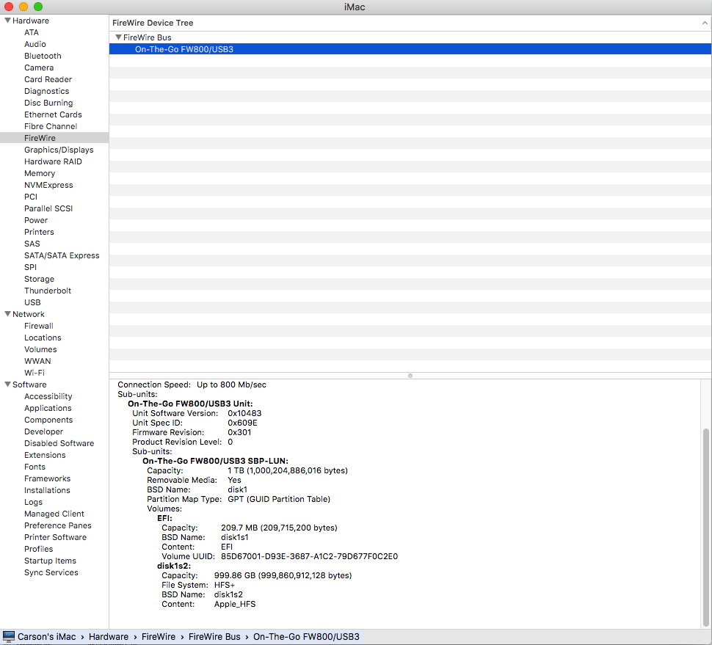The width and height of the screenshot is (712, 645).
Task: Show Memory information
Action: [40, 173]
